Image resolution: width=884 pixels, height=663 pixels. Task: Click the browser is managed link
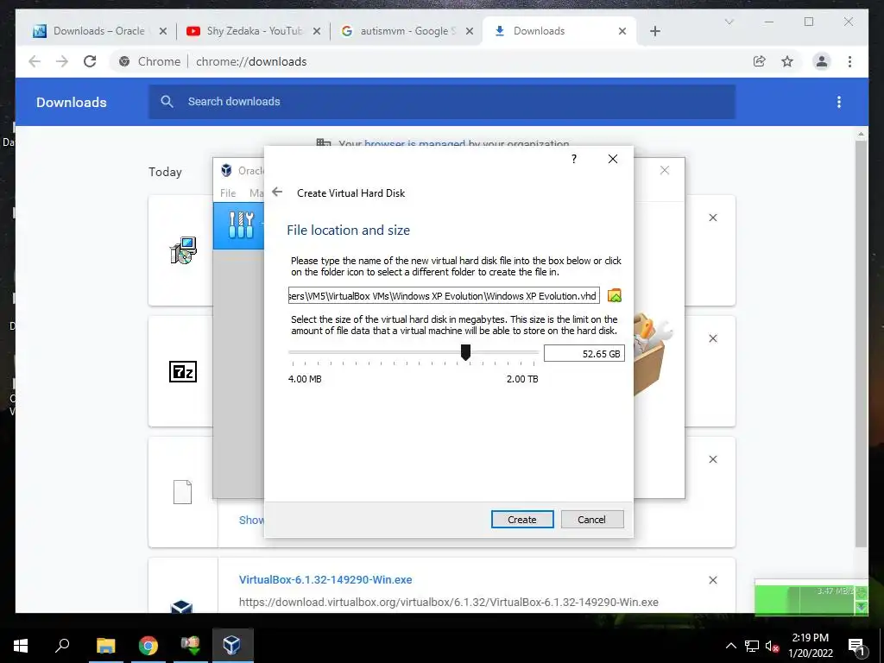[415, 143]
